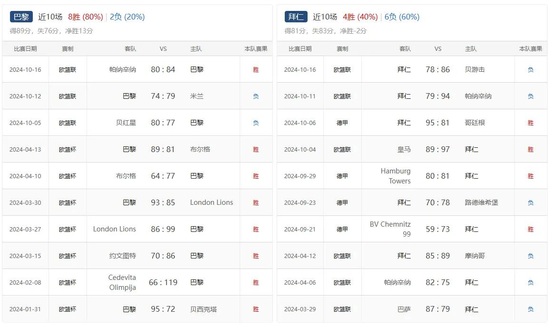Viewport: 550px width, 326px height.
Task: Click 欧篮杯 league in the 2024-01-31 row
Action: click(68, 309)
